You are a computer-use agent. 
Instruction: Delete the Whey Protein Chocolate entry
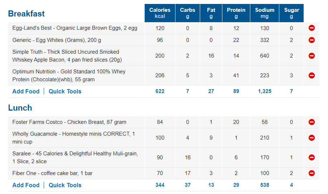tap(312, 76)
